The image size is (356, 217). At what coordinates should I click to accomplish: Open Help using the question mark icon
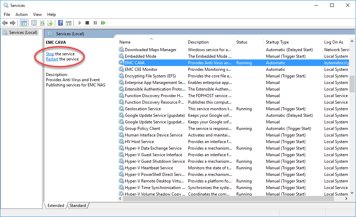click(60, 23)
